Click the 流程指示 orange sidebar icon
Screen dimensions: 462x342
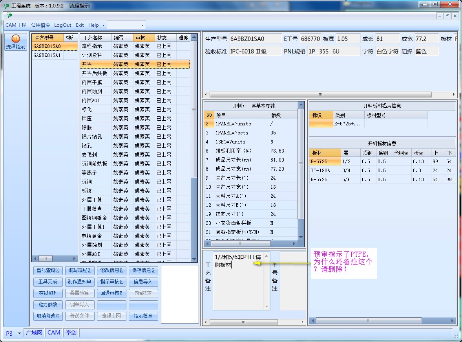[16, 42]
